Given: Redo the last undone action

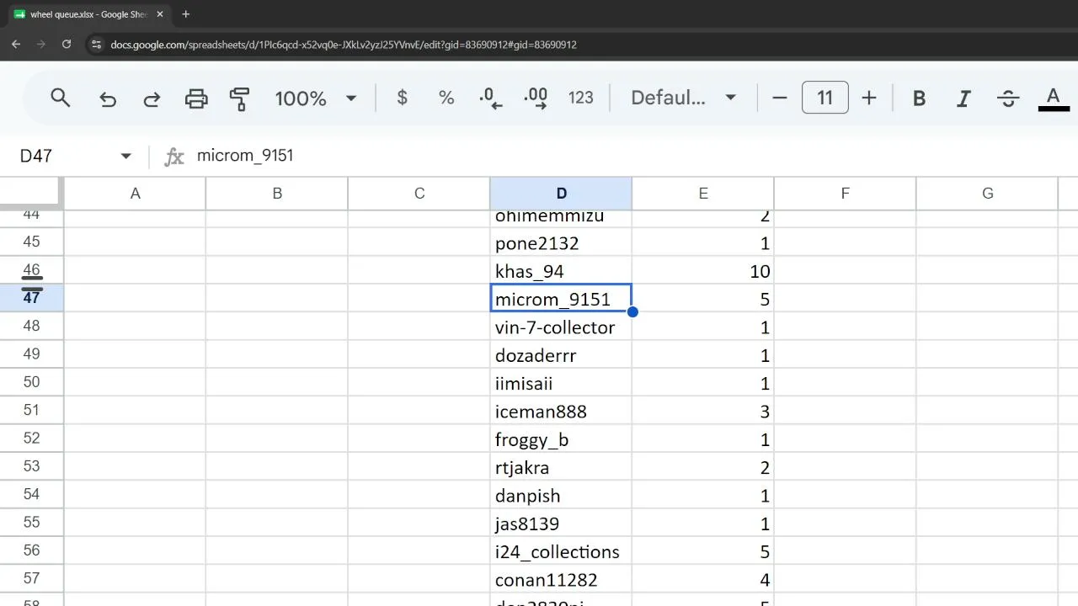Looking at the screenshot, I should pos(152,98).
